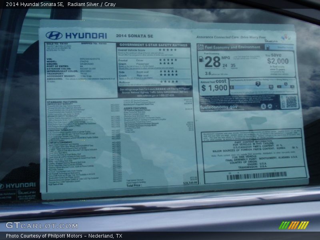Click the 'VIN:' label
This screenshot has height=240, width=320.
coord(49,59)
